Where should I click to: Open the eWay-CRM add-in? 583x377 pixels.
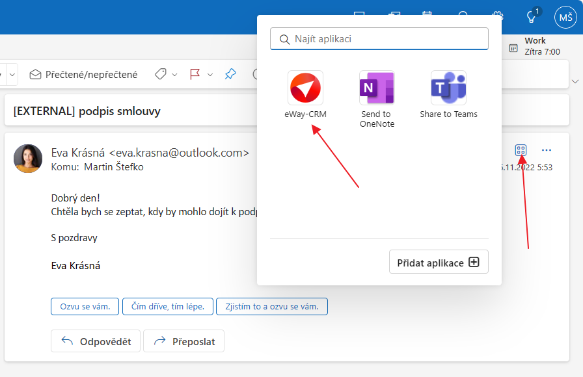click(x=305, y=95)
